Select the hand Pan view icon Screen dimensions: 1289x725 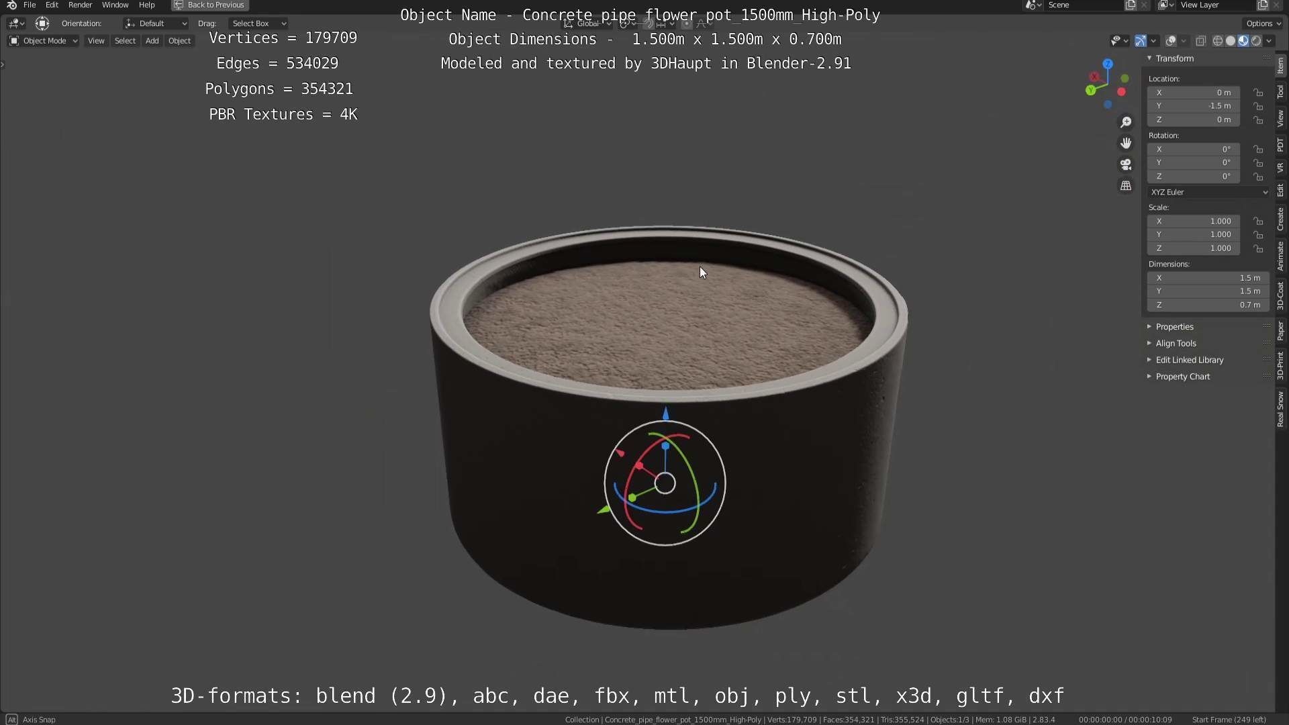(1126, 143)
